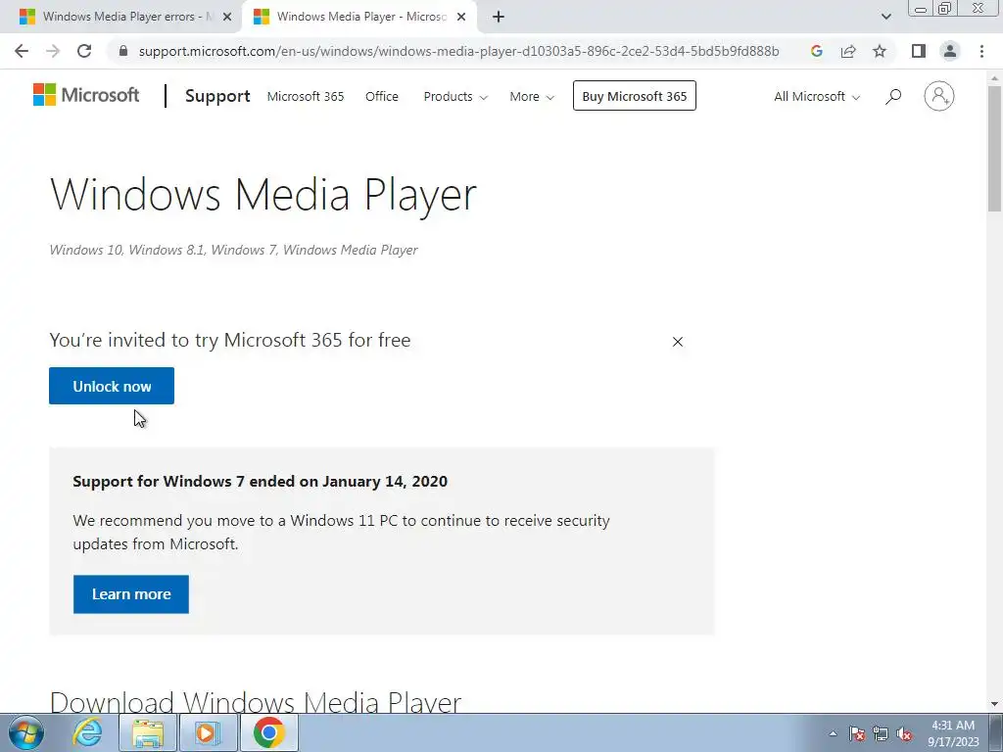The image size is (1003, 752).
Task: Expand the All Microsoft menu
Action: 816,97
